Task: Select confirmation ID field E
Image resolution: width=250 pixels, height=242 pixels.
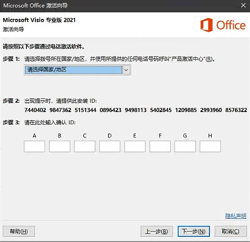Action: (135, 147)
